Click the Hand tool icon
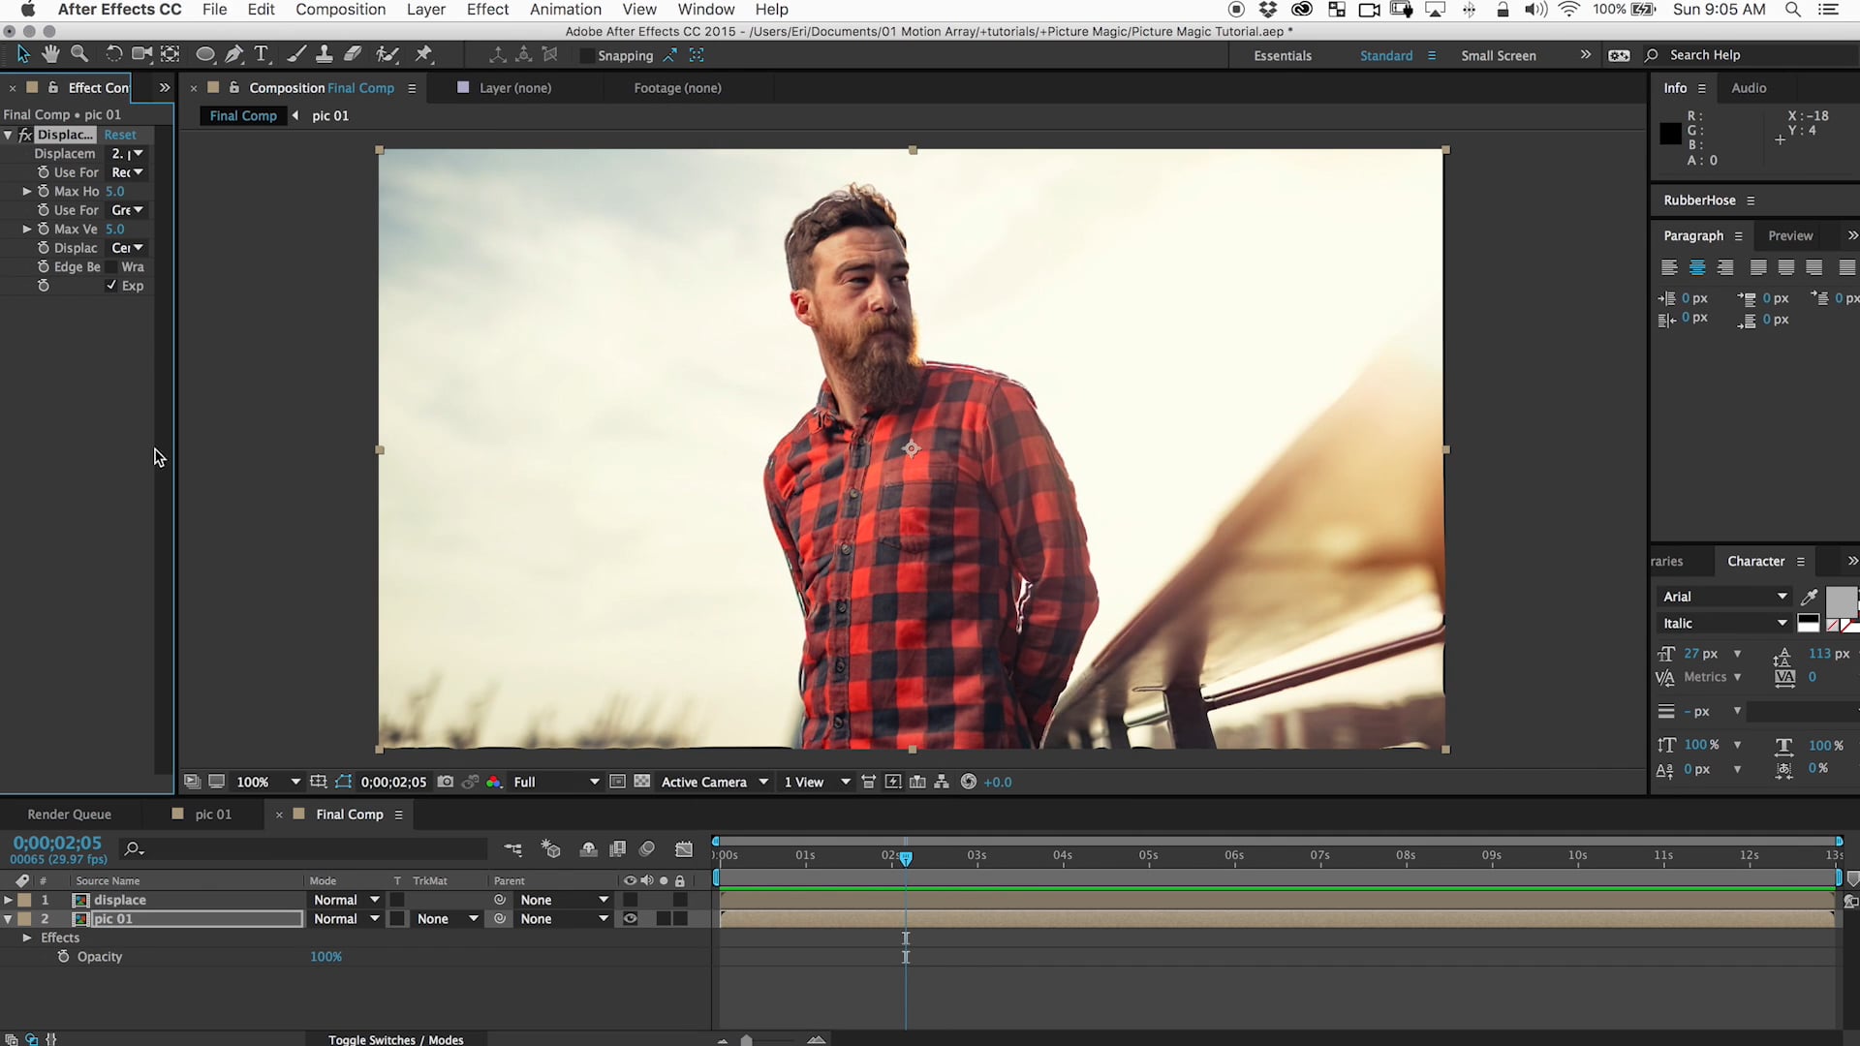The width and height of the screenshot is (1860, 1046). (x=51, y=53)
